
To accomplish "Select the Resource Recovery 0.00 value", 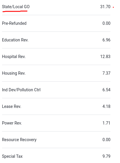I will (x=106, y=140).
